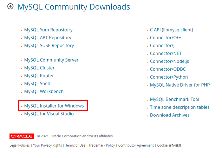Open MySQL Cluster link

[x=39, y=68]
